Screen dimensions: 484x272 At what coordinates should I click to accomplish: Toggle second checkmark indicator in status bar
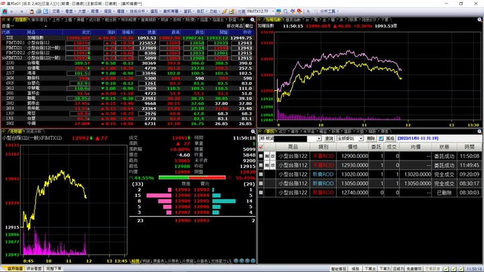tap(454, 269)
